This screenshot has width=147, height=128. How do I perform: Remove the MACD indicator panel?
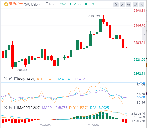[x=6, y=108]
